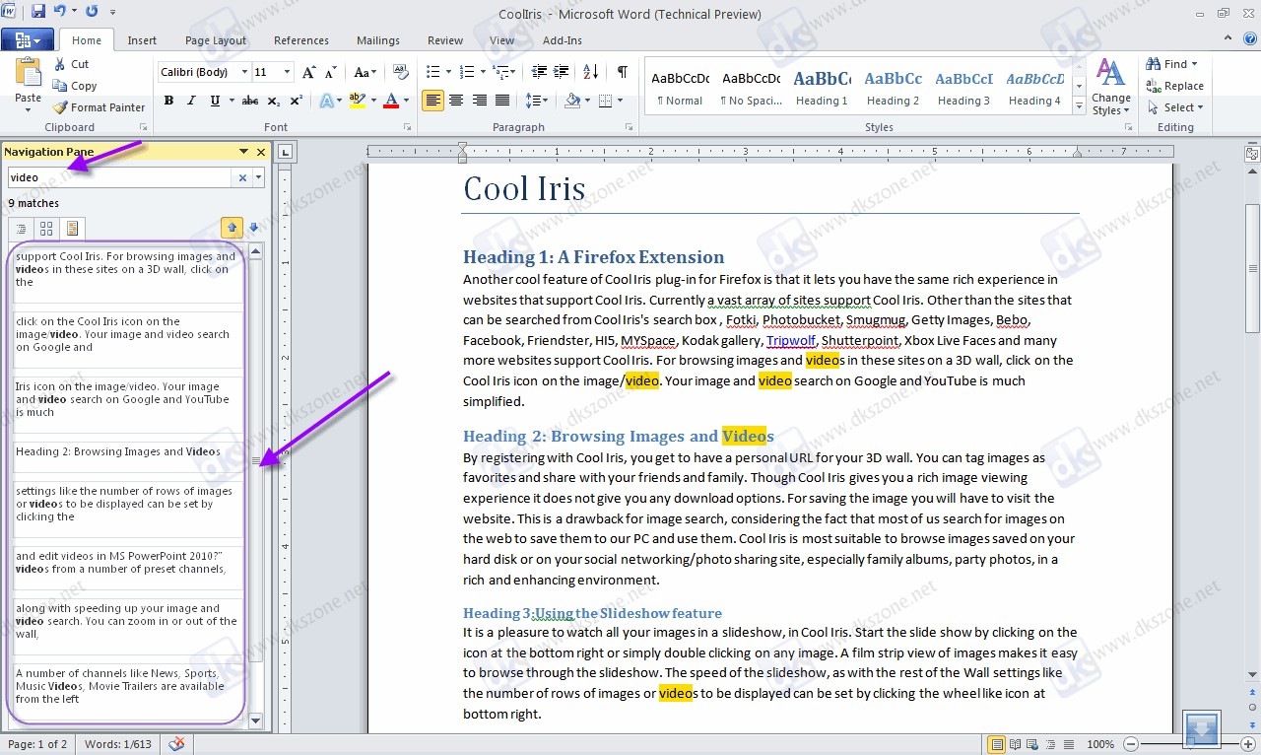Toggle Italic formatting
Viewport: 1261px width, 755px height.
click(x=190, y=101)
